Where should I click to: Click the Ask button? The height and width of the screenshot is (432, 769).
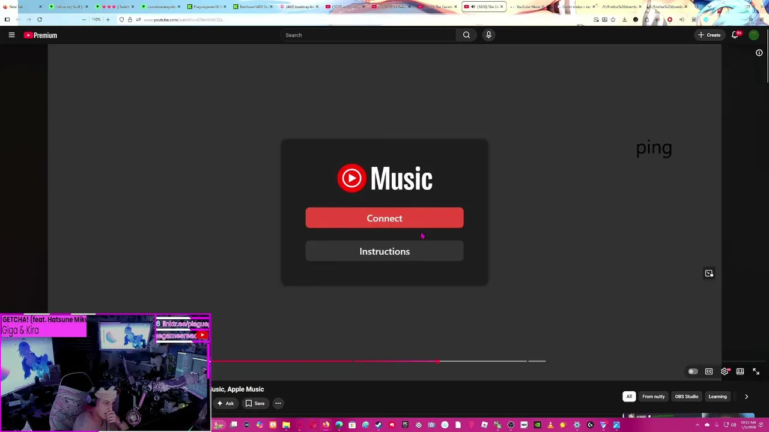pos(225,403)
